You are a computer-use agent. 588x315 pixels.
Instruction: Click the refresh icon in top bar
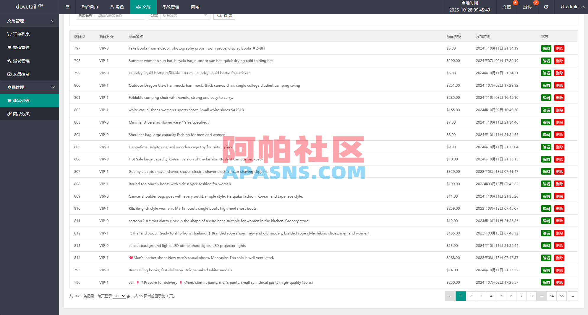click(x=546, y=7)
